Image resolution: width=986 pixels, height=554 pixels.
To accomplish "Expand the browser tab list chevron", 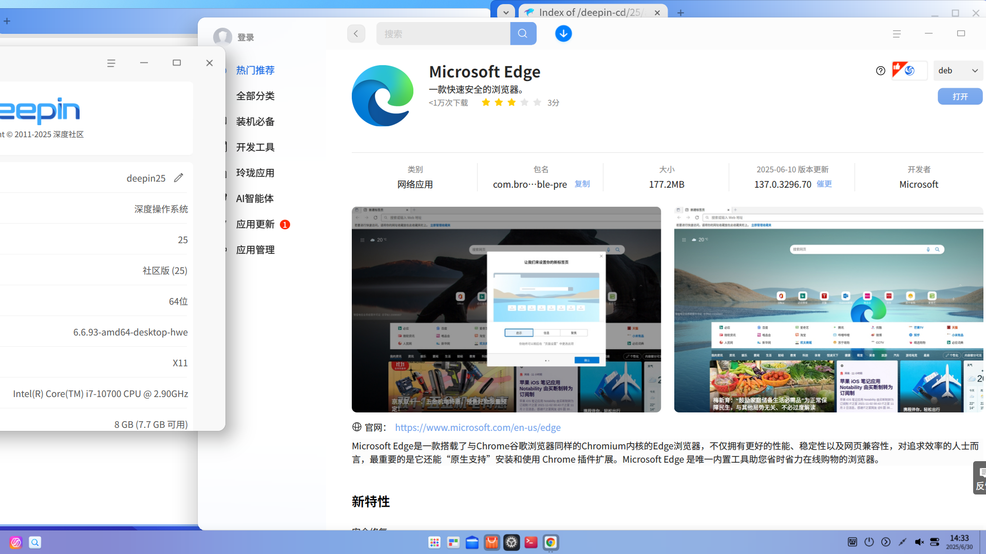I will pos(506,12).
